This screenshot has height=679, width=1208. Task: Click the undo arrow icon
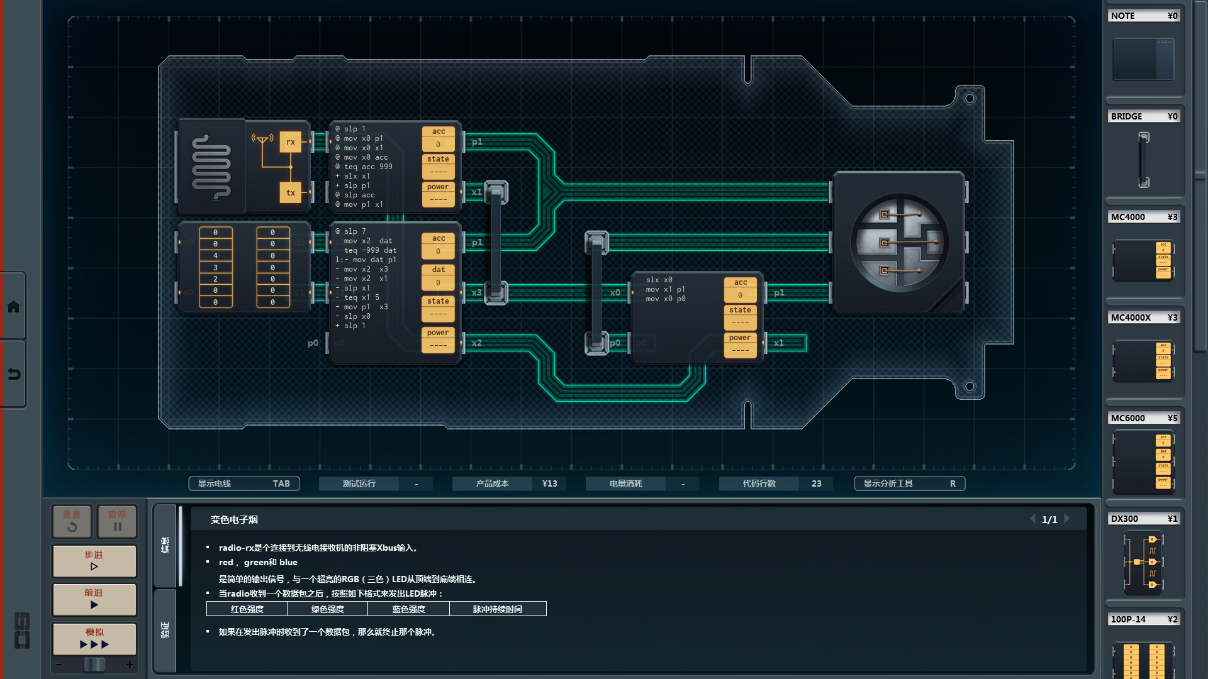13,374
